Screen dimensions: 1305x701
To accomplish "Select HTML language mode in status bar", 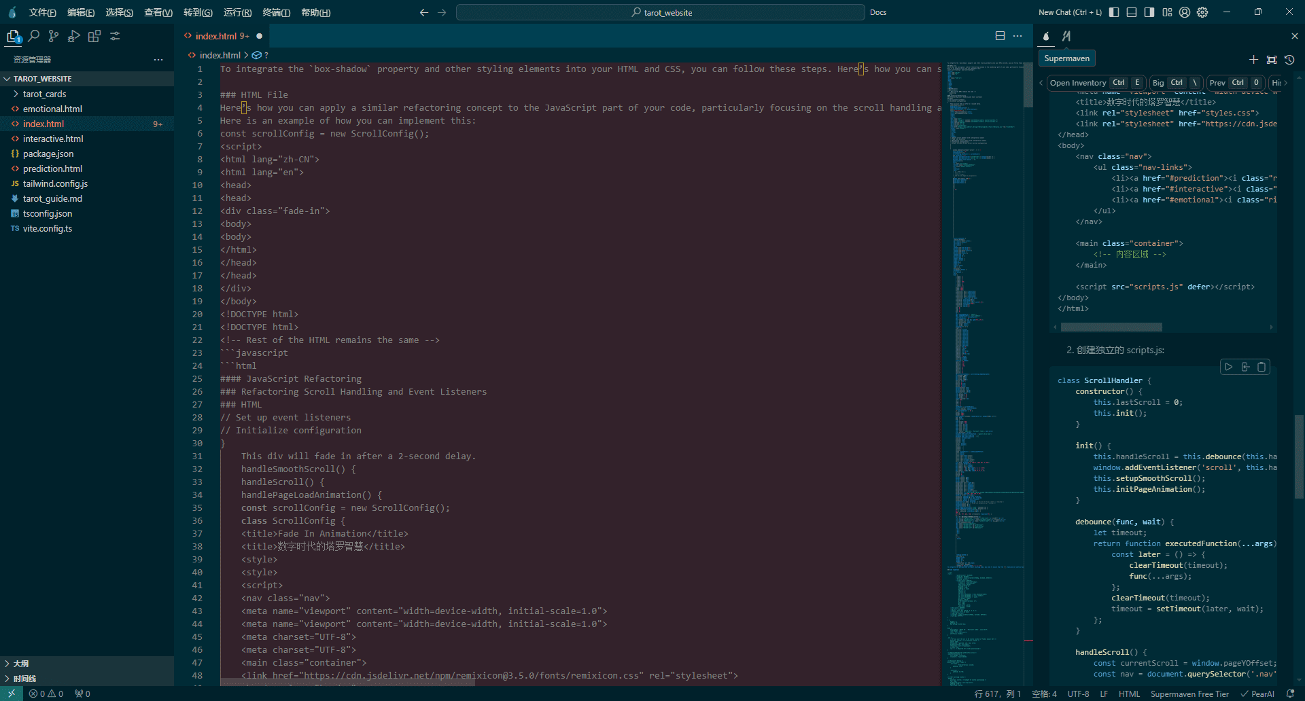I will pyautogui.click(x=1129, y=694).
